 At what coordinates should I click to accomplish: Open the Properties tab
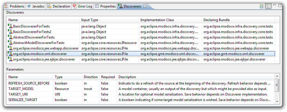(106, 6)
